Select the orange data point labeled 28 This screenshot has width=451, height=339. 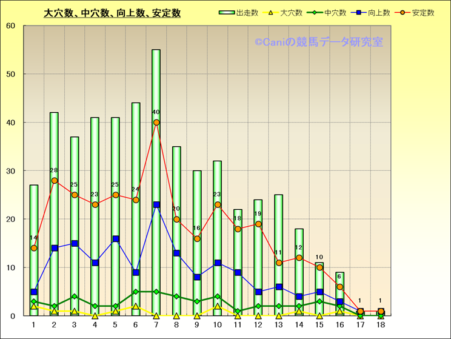tap(55, 181)
